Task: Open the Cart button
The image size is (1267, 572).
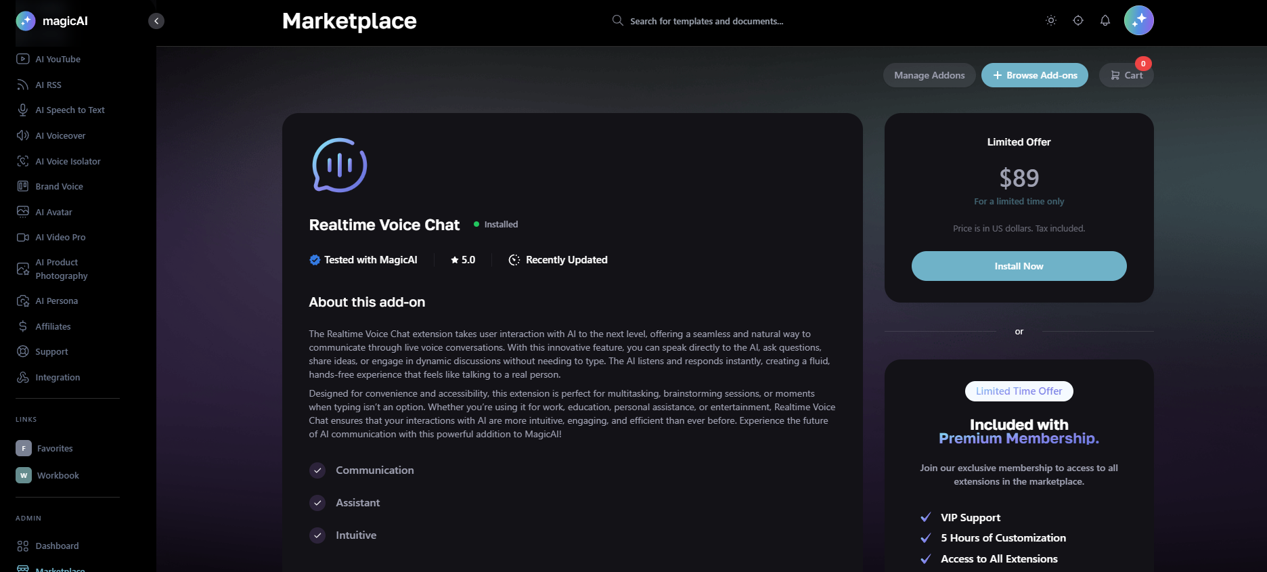Action: (1126, 75)
